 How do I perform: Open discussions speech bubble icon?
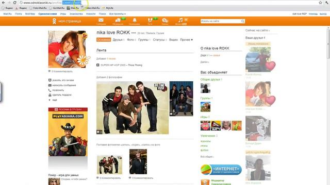coord(118,21)
